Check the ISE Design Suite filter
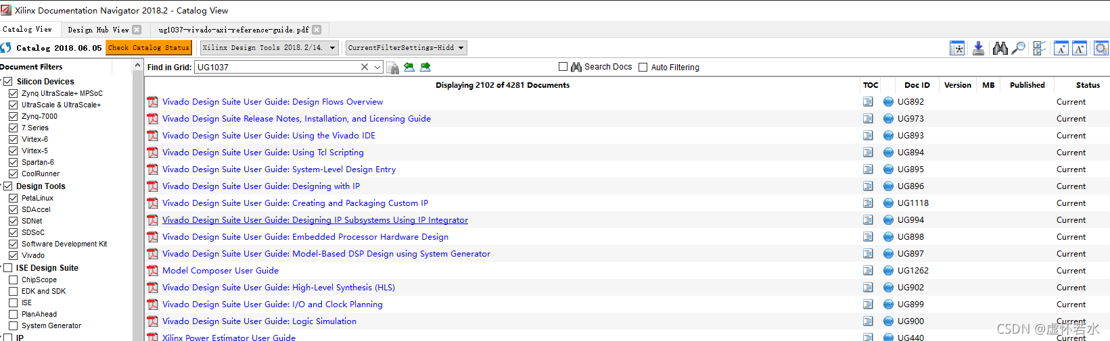This screenshot has width=1110, height=341. [8, 267]
